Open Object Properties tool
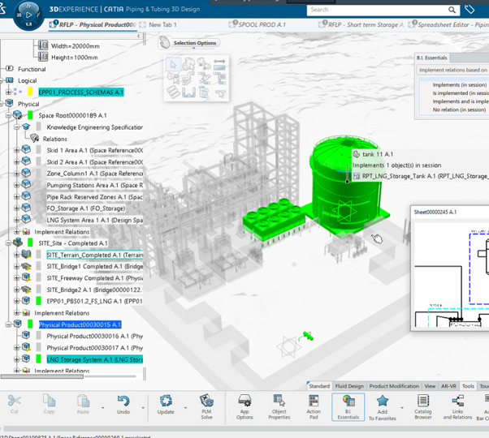 279,405
